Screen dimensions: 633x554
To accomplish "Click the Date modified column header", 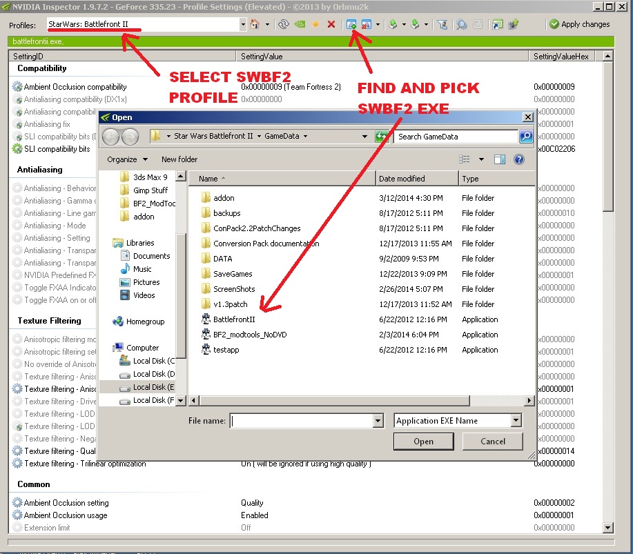I will (x=417, y=179).
